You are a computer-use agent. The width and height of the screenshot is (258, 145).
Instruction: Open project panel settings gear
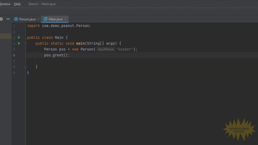[1, 19]
